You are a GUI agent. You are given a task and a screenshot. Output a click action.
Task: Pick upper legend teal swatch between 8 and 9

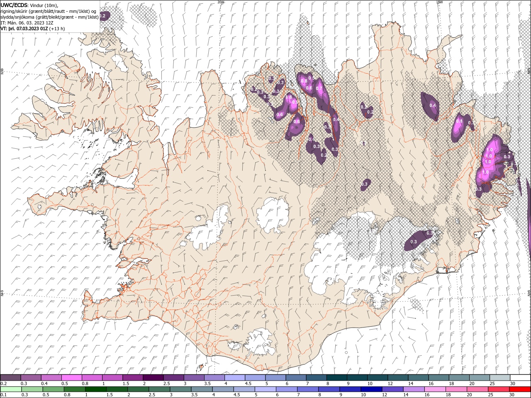pos(336,378)
